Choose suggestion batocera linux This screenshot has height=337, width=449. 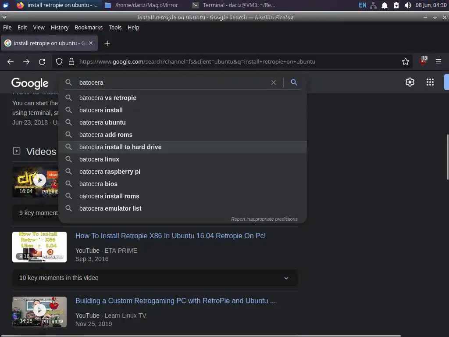(x=182, y=159)
